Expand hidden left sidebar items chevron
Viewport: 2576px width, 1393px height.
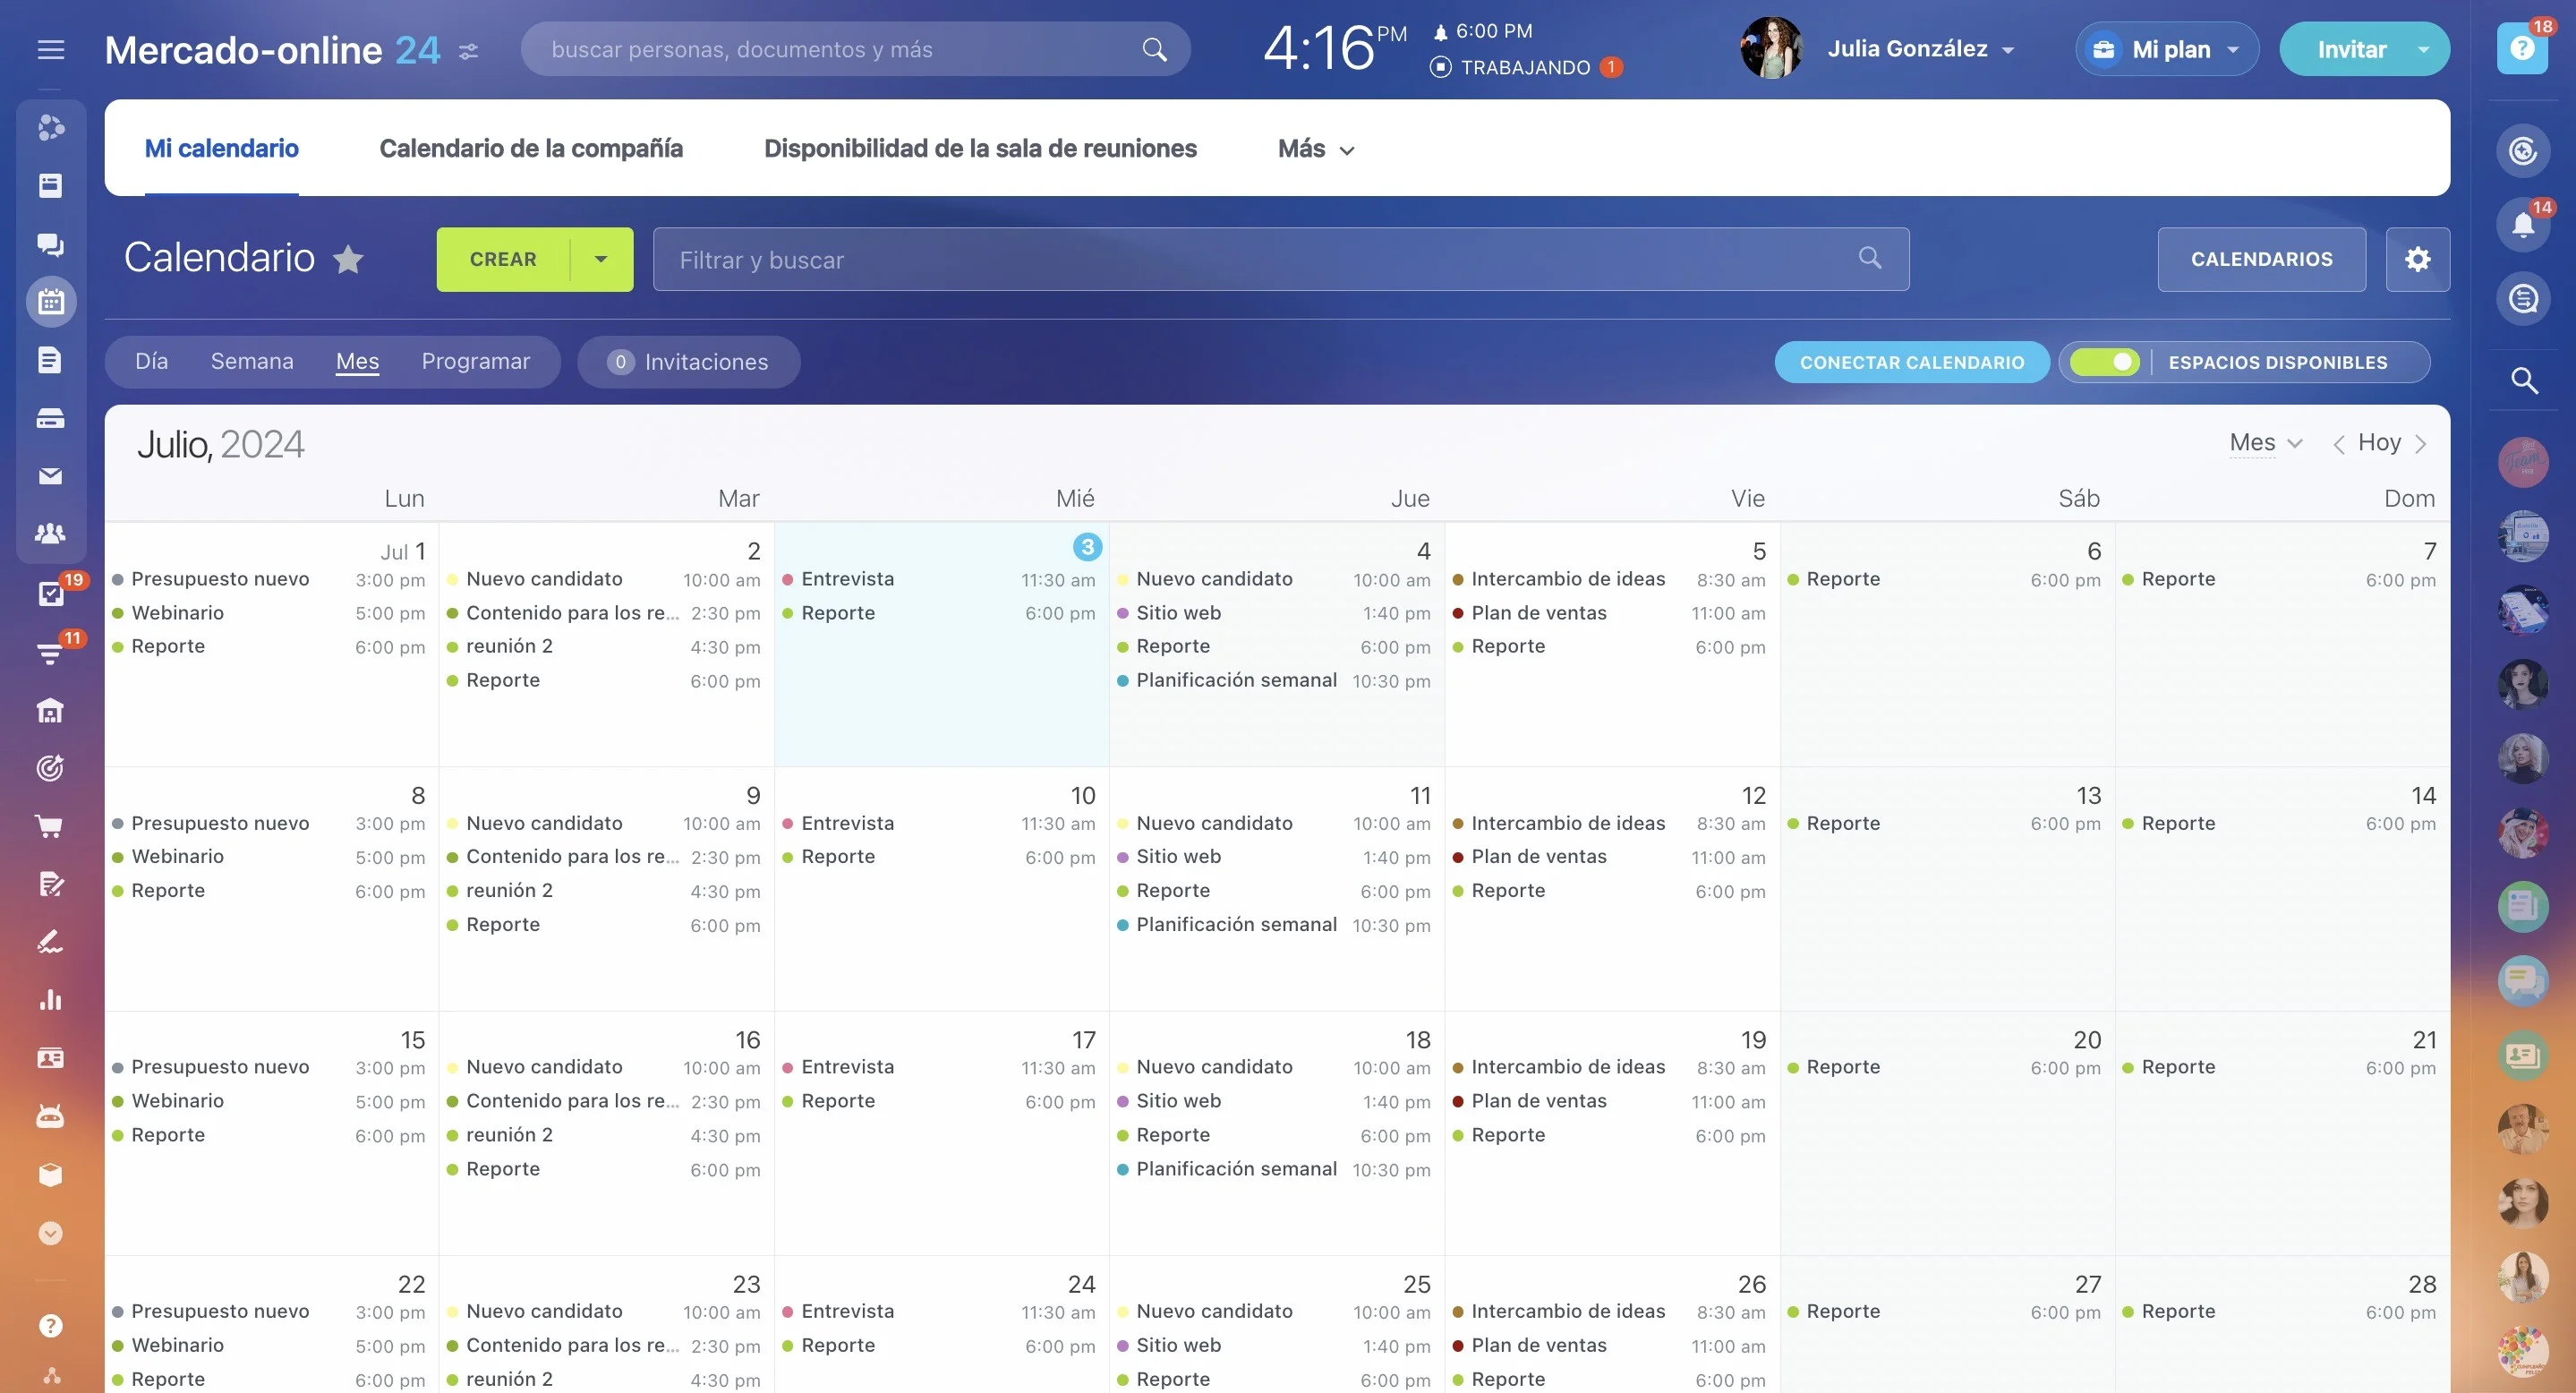51,1233
